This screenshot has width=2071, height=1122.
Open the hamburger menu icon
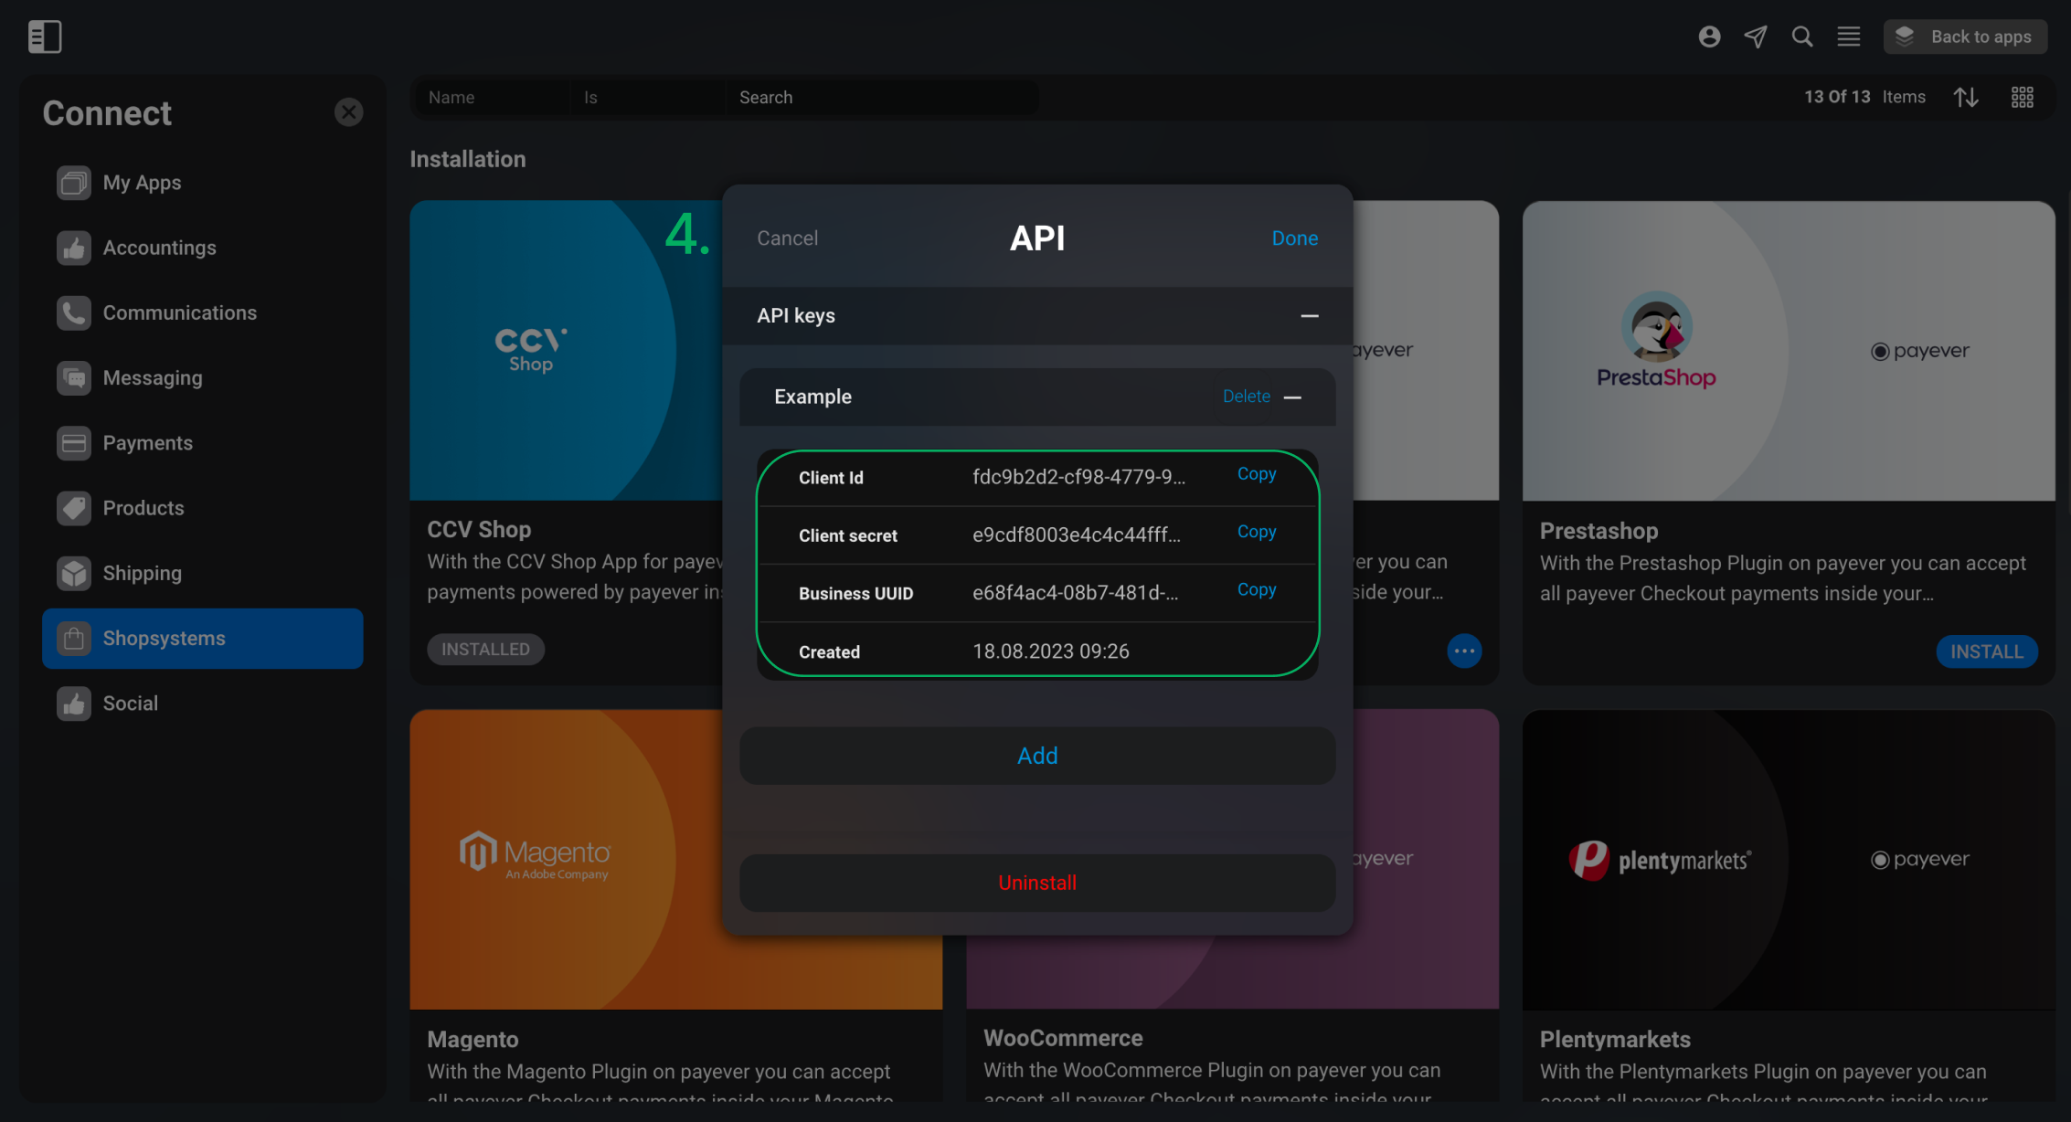pyautogui.click(x=1849, y=37)
